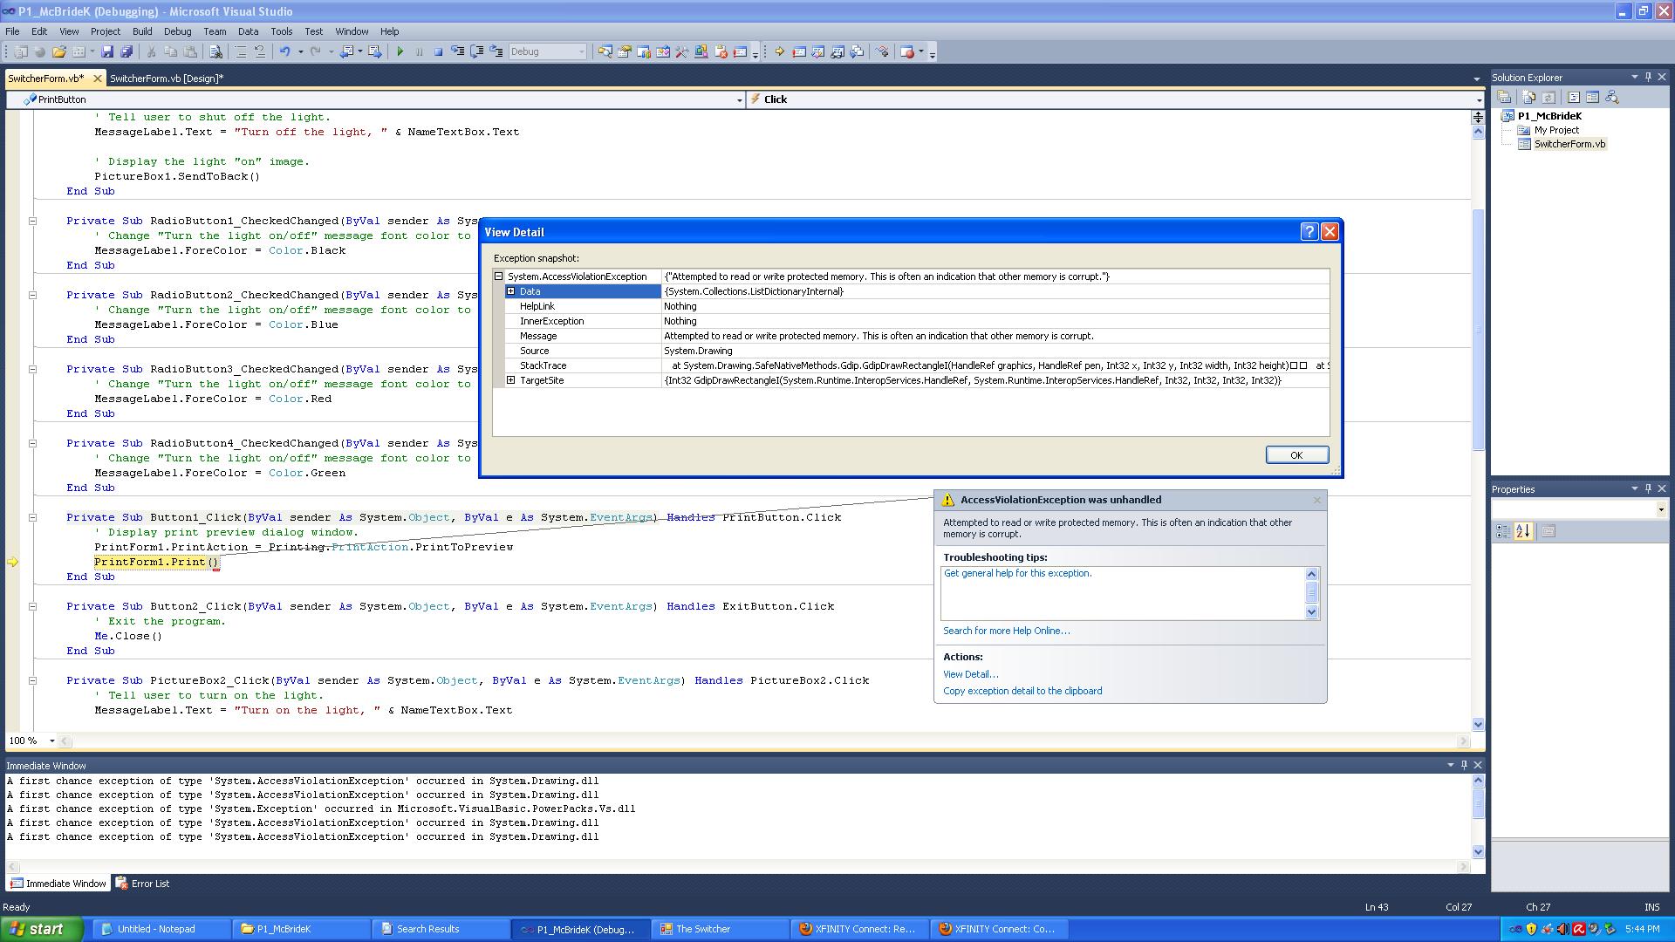Select the Immediate Window tab
The width and height of the screenshot is (1675, 942).
(x=58, y=884)
